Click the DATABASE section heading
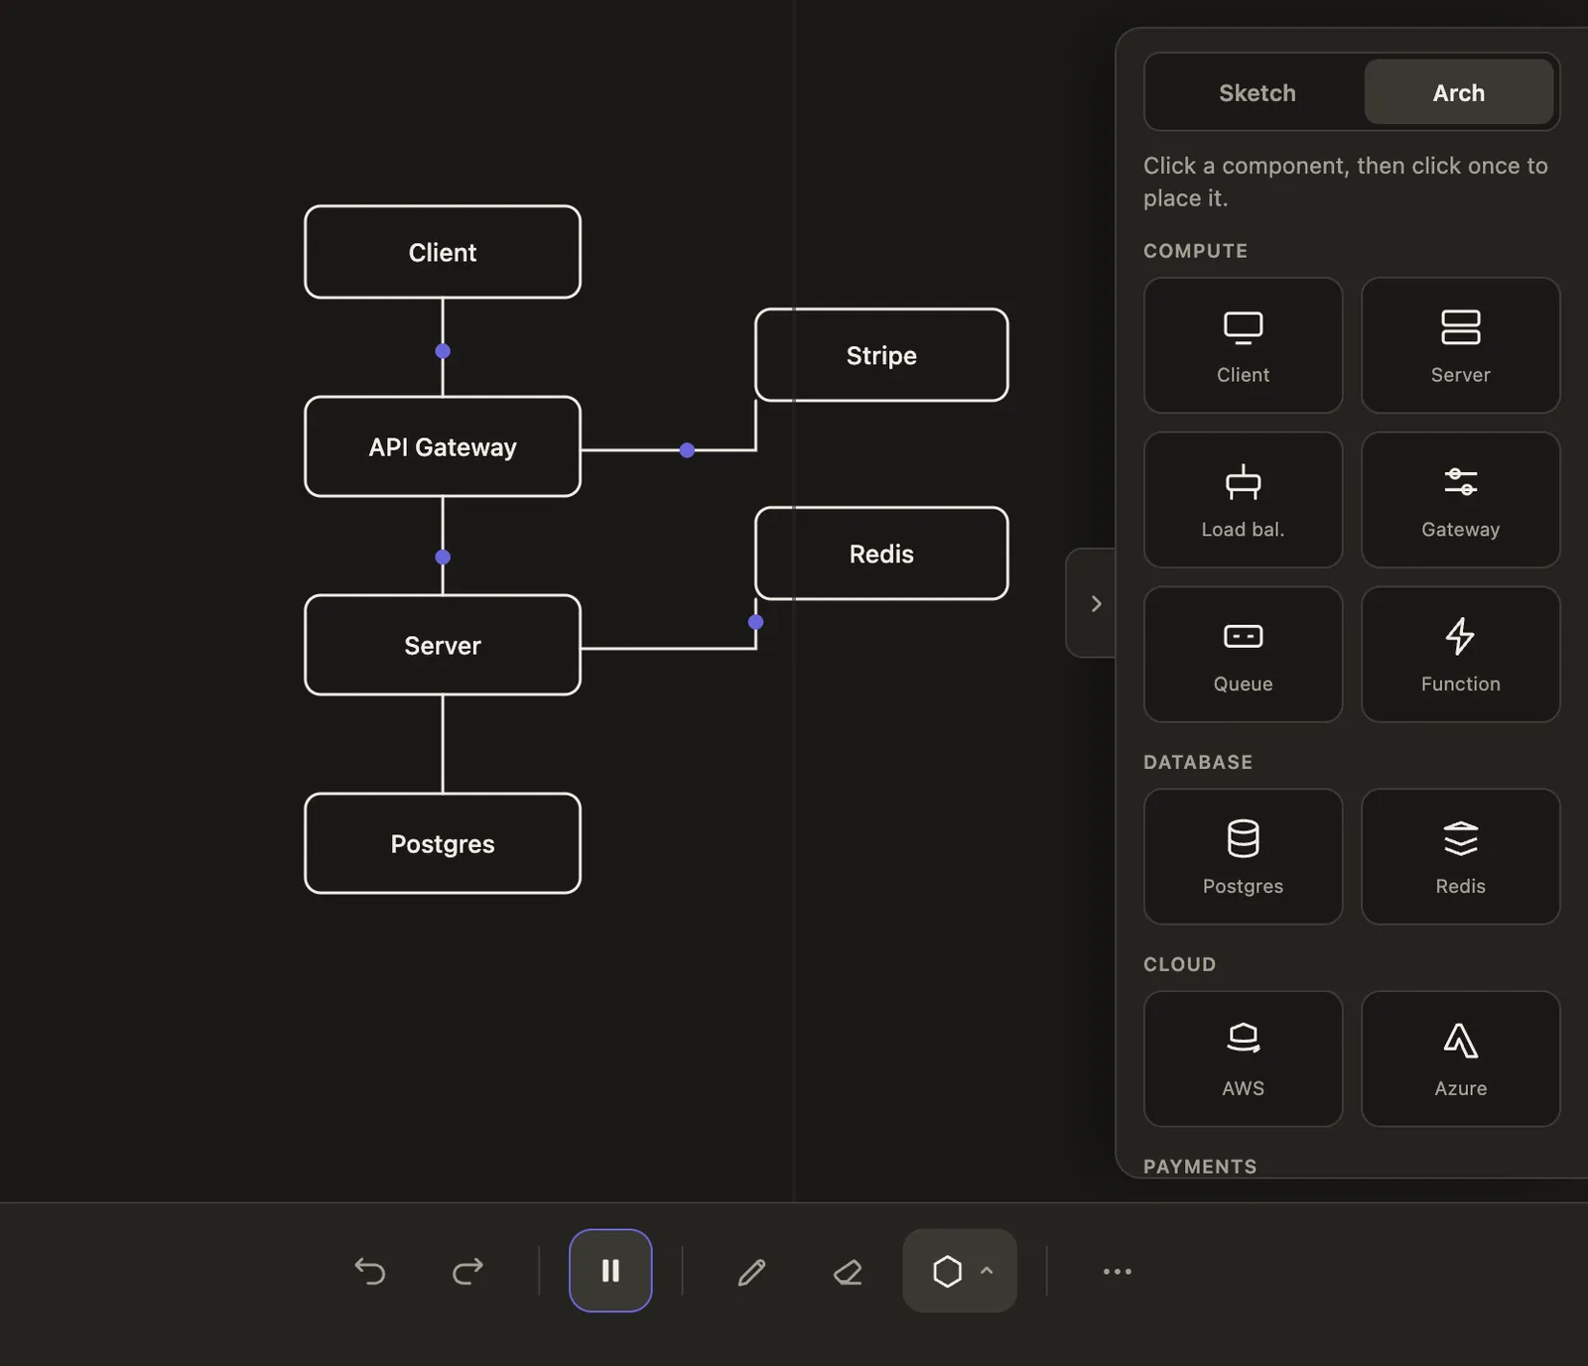The image size is (1588, 1366). [1198, 762]
